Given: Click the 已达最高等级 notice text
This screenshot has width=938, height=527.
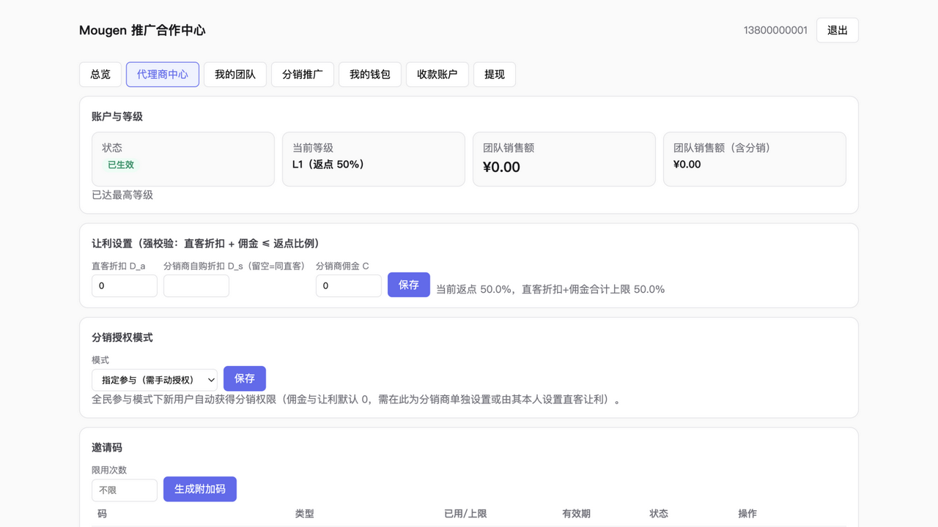Looking at the screenshot, I should 122,195.
